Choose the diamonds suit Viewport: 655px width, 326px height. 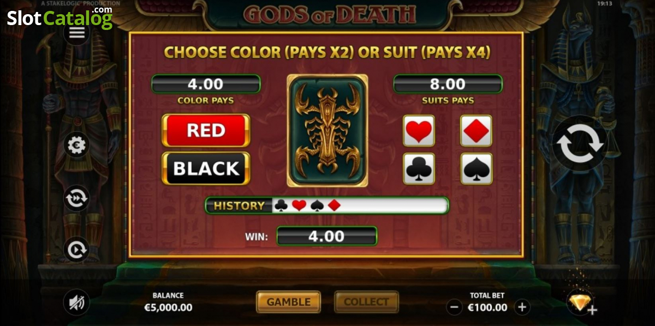(x=476, y=131)
